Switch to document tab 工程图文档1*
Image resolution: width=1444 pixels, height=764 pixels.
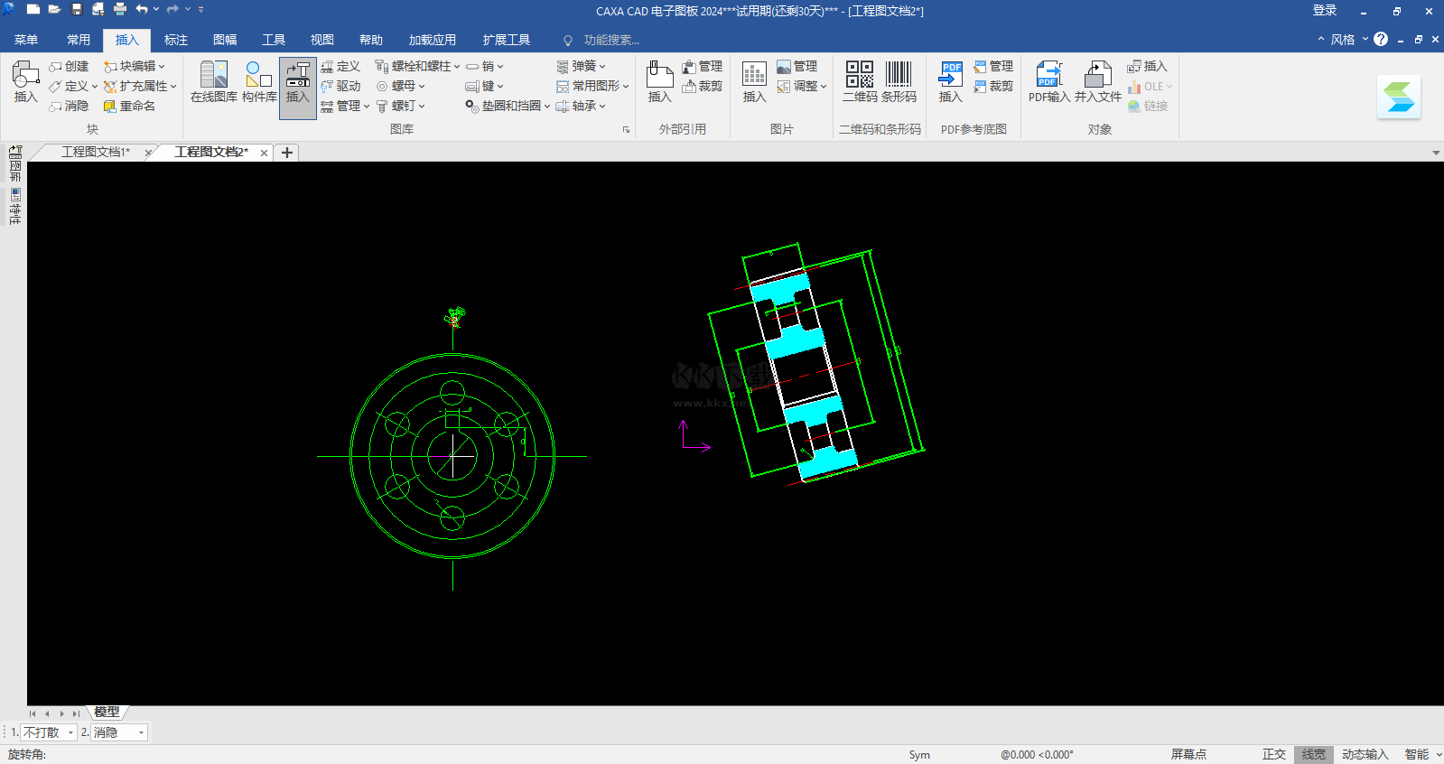pos(95,152)
